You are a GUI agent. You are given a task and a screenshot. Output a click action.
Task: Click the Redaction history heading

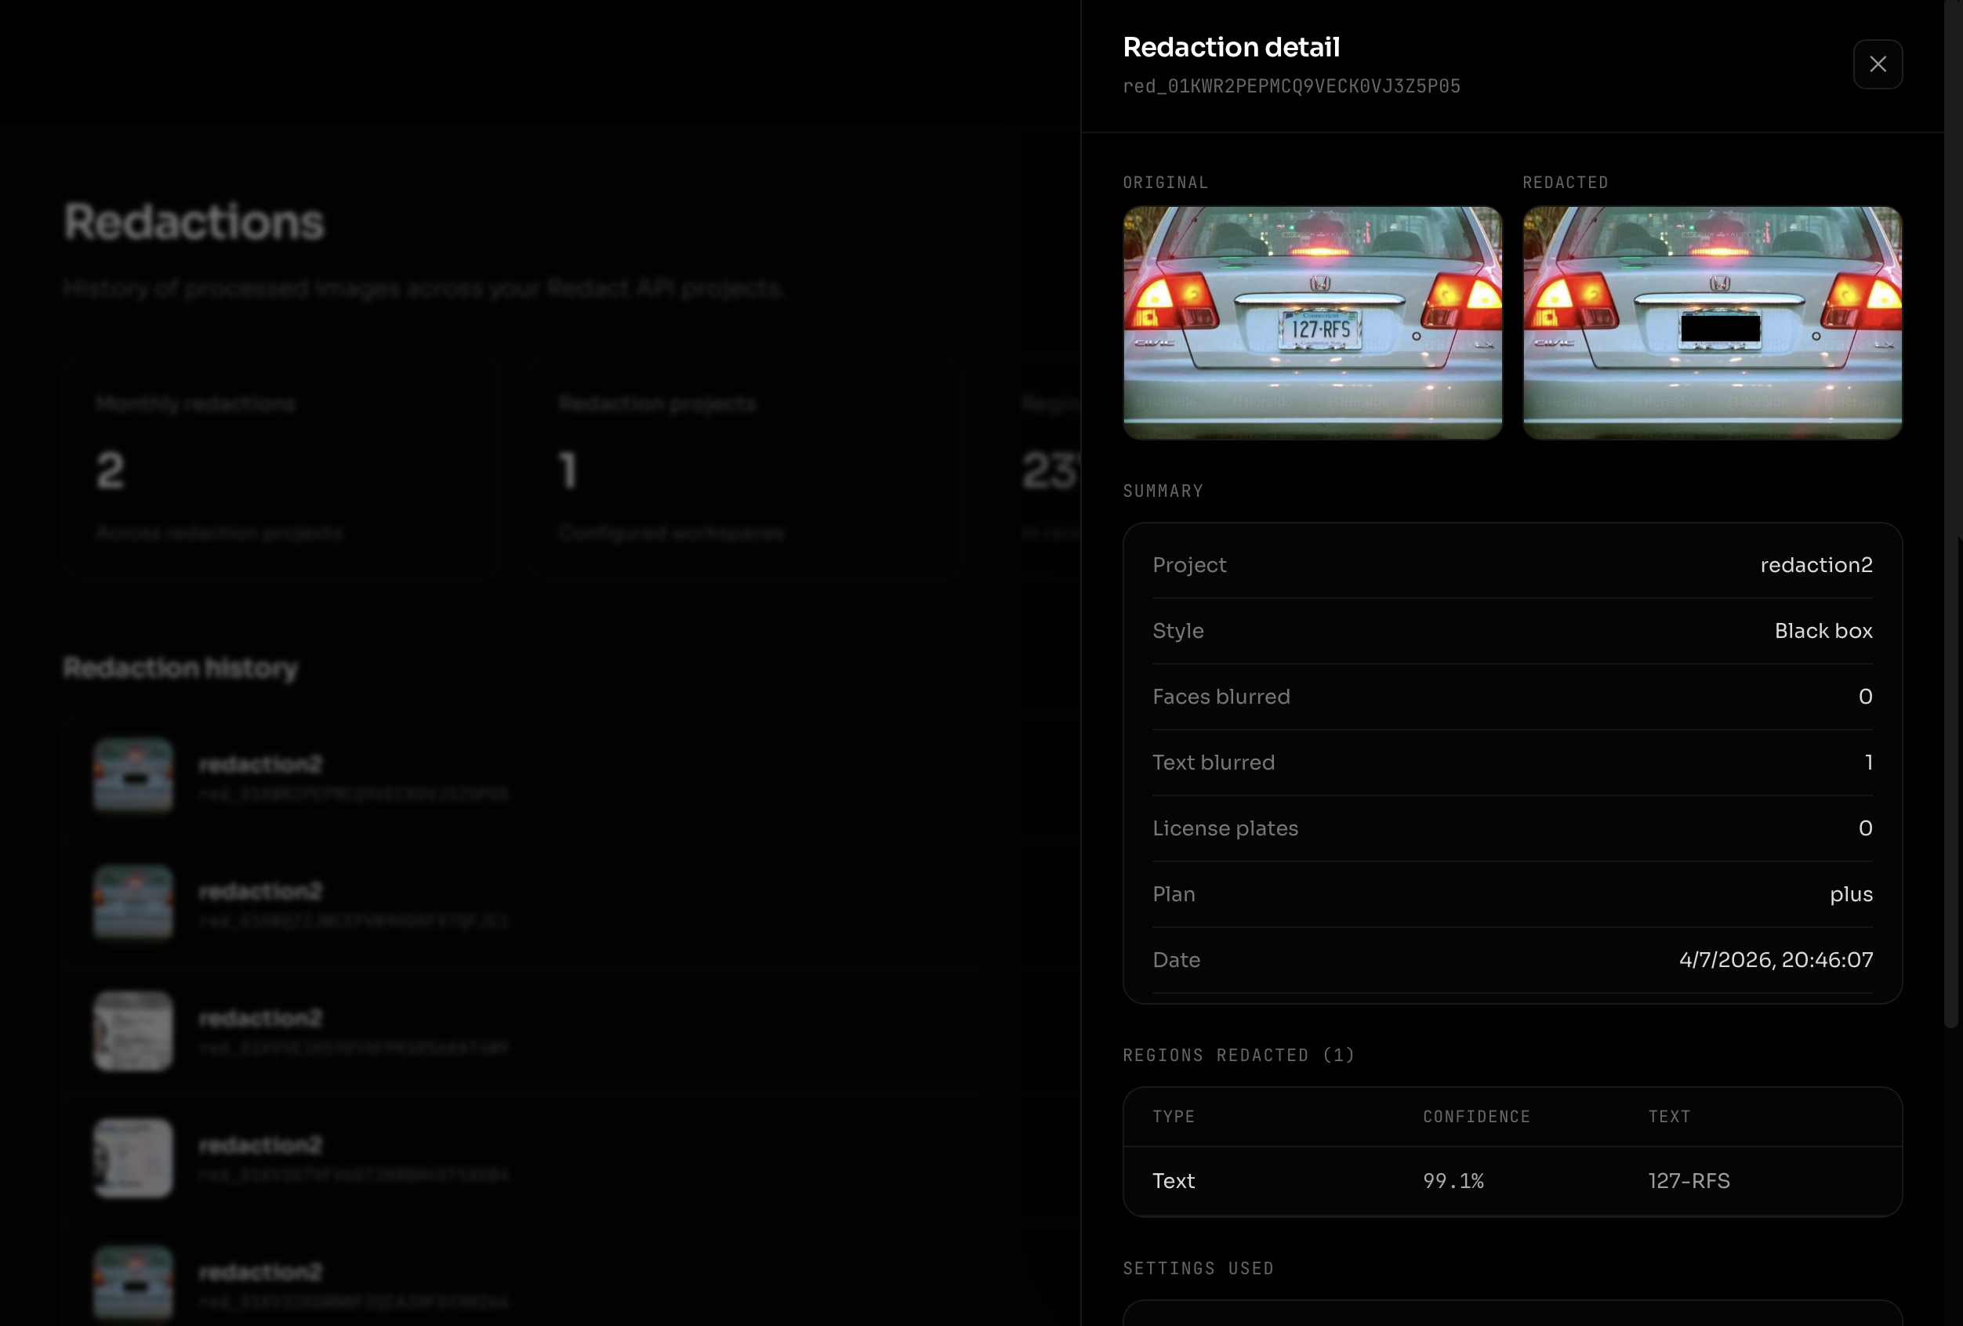[180, 668]
